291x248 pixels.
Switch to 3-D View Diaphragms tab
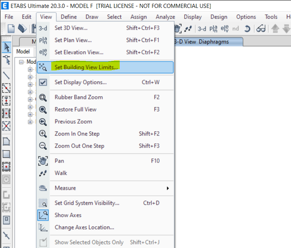[x=208, y=42]
